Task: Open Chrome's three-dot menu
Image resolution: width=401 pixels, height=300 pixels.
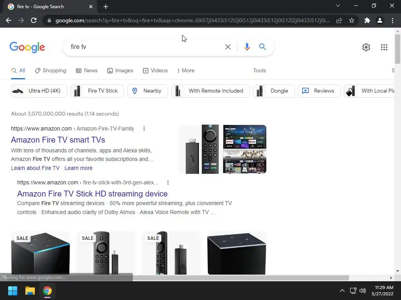Action: point(392,20)
